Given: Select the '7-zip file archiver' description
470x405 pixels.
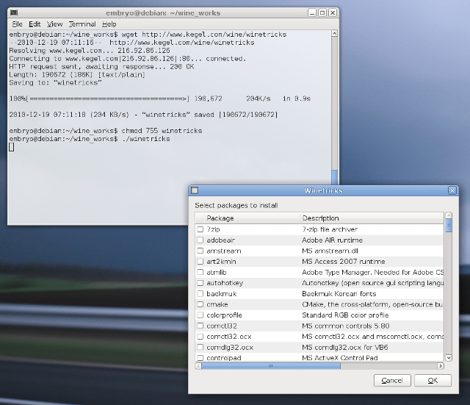Looking at the screenshot, I should [x=330, y=229].
